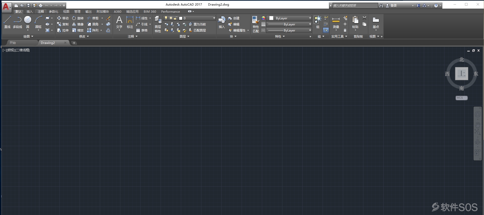
Task: Click 创建 (Create block) button
Action: click(x=234, y=18)
